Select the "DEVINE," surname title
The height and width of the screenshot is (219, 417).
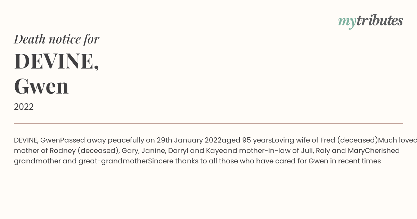pos(57,61)
